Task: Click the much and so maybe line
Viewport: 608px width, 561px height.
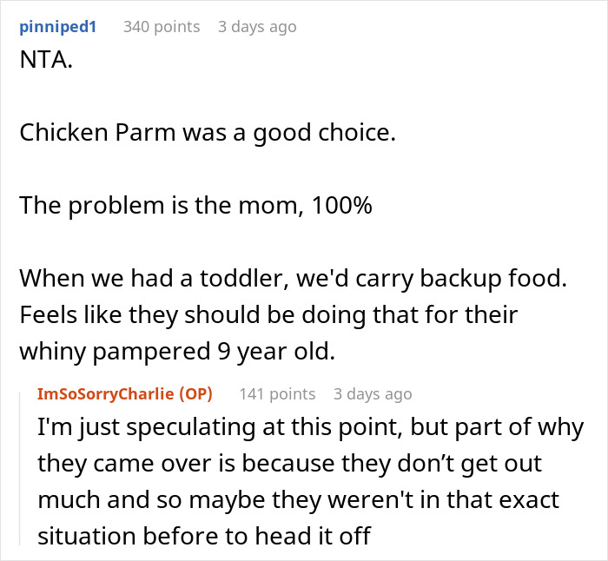Action: 298,500
